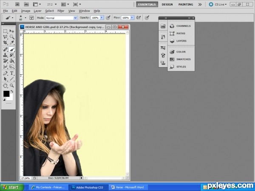Open the zoom level 27.2 dropdown
The height and width of the screenshot is (191, 255).
pos(56,4)
